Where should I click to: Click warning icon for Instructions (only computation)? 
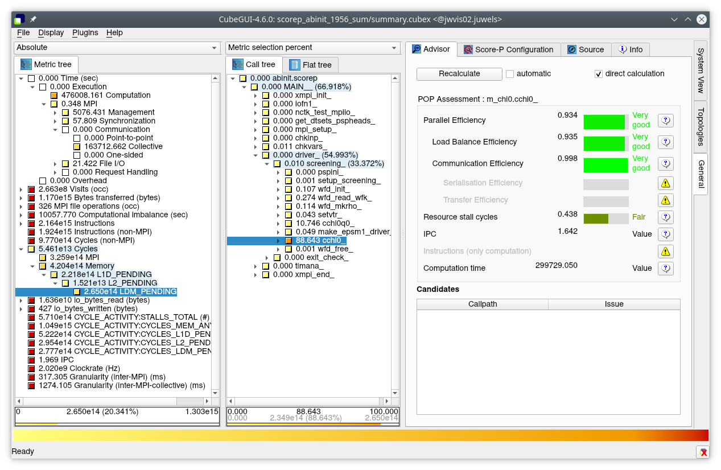pyautogui.click(x=665, y=252)
